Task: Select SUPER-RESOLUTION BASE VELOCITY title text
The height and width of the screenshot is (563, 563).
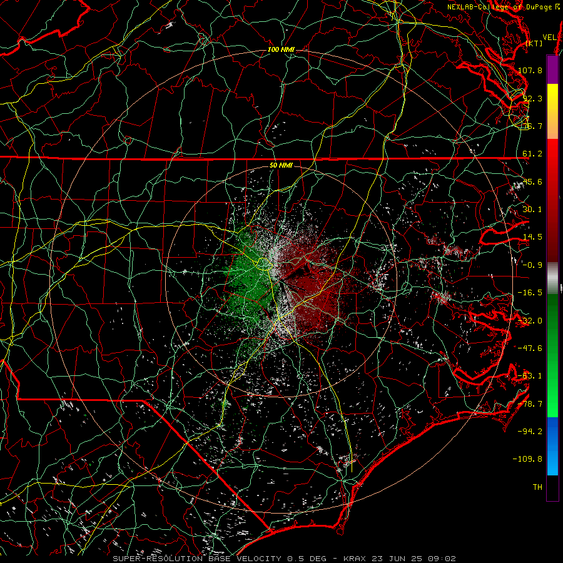Action: pos(197,559)
